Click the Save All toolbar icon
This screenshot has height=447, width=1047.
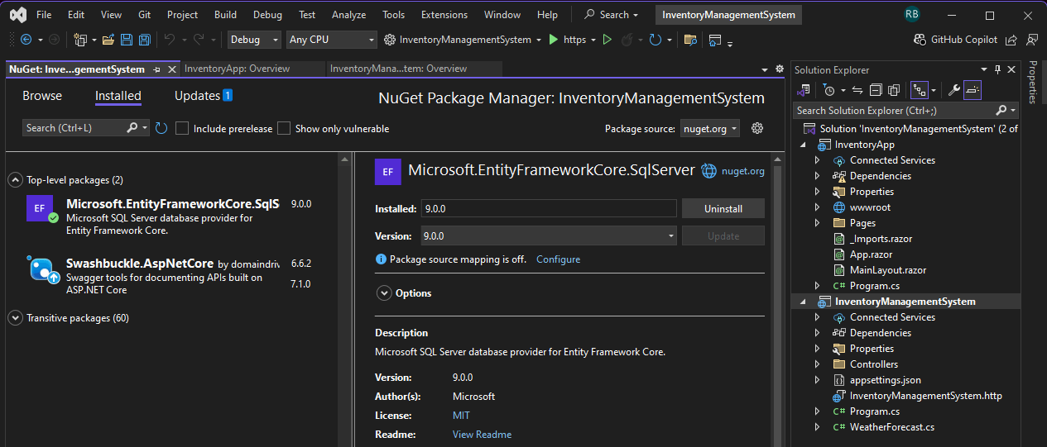pos(144,40)
